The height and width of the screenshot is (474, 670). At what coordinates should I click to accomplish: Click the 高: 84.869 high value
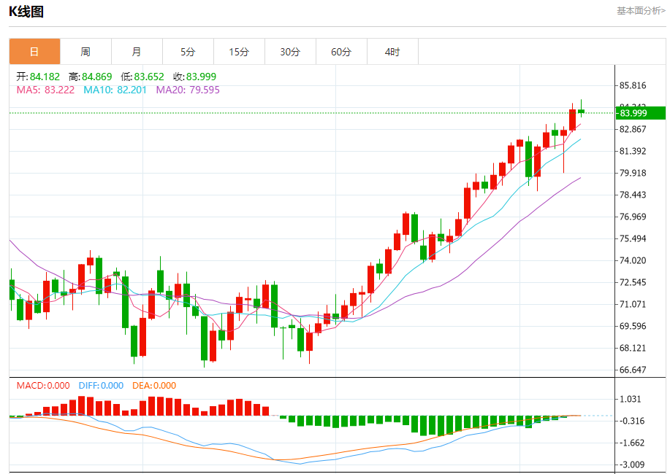[90, 77]
